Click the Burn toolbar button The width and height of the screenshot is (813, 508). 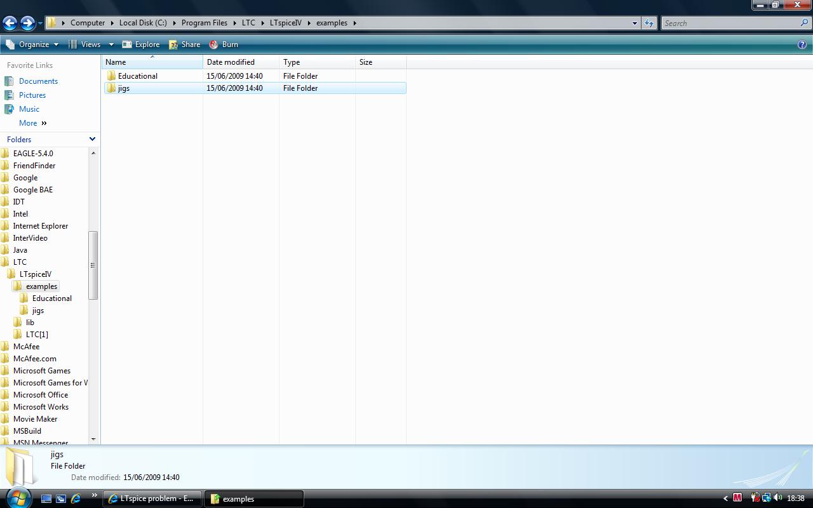pyautogui.click(x=224, y=44)
